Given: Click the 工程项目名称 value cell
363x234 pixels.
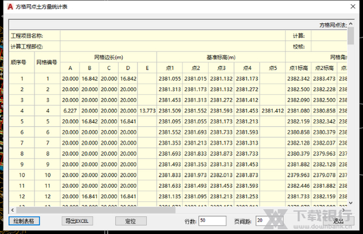Looking at the screenshot, I should (x=172, y=36).
